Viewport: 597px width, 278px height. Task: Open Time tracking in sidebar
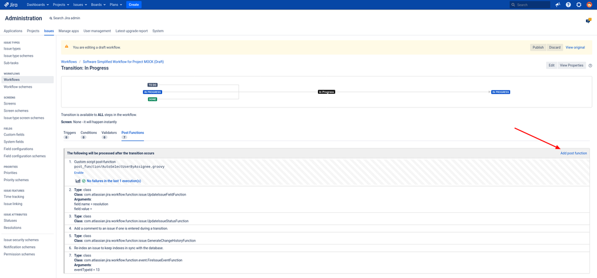(14, 197)
